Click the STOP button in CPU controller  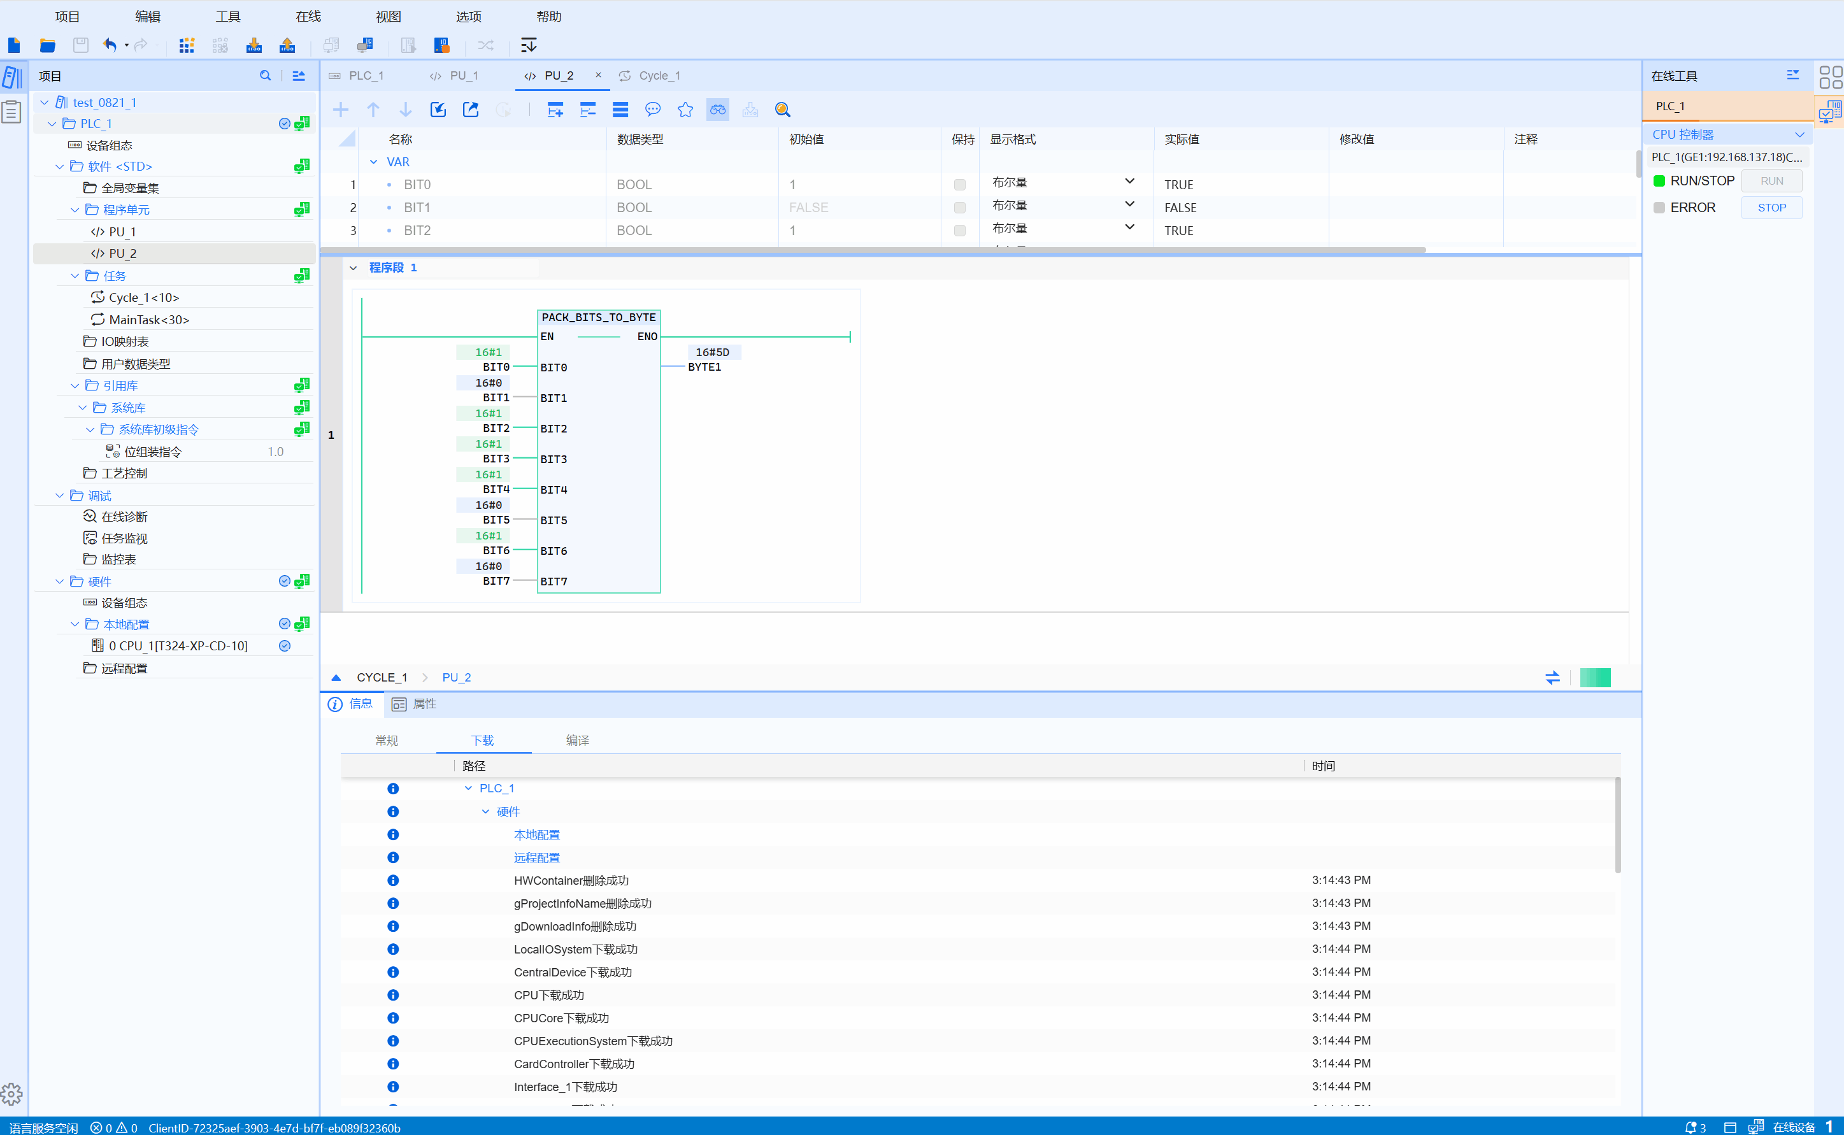pos(1771,208)
